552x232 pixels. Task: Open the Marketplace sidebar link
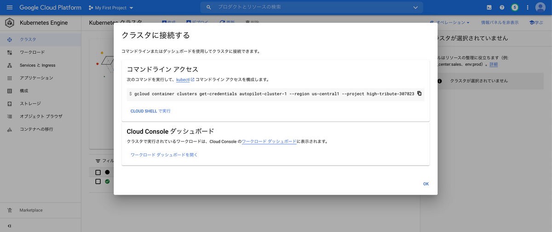coord(40,210)
